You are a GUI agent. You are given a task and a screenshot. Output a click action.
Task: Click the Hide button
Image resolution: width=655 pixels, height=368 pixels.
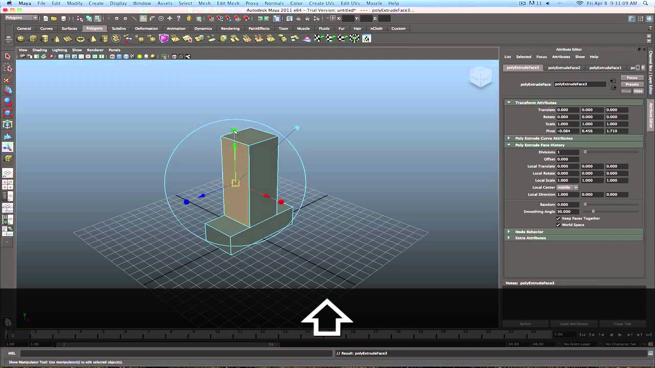638,91
